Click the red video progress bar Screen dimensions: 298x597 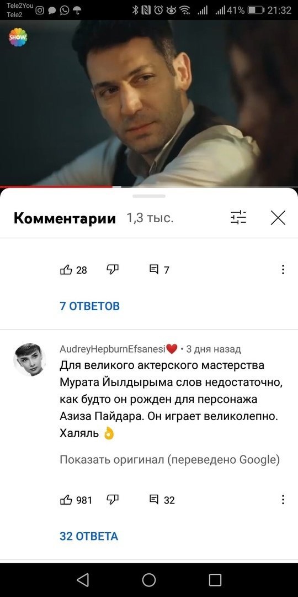point(56,187)
